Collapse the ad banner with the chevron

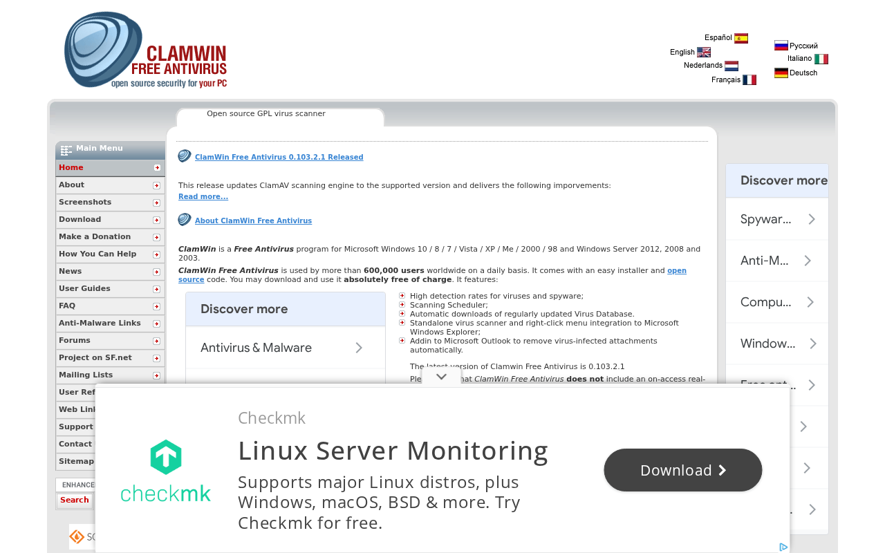441,377
